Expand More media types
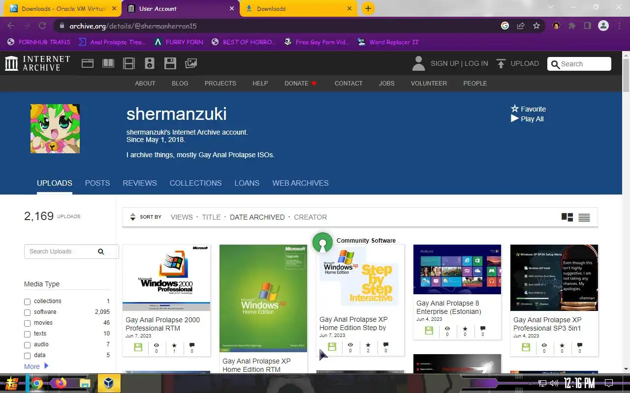Screen dimensions: 630x393 click(x=36, y=366)
